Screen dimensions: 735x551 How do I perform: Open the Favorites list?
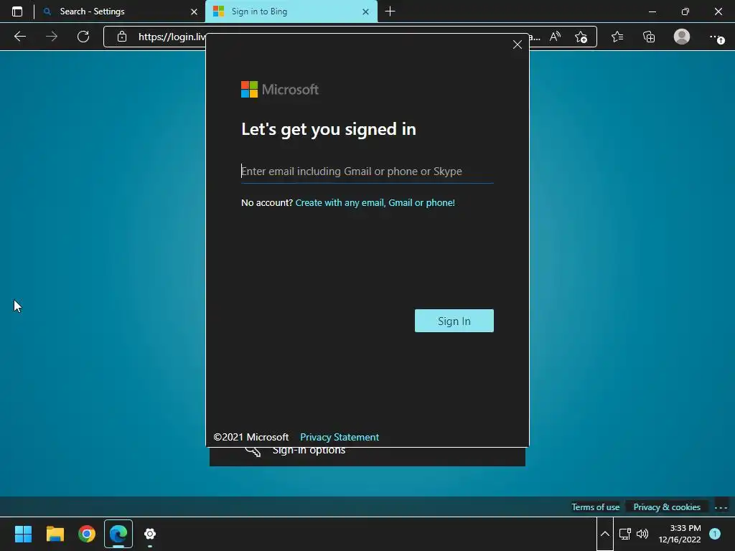tap(617, 37)
